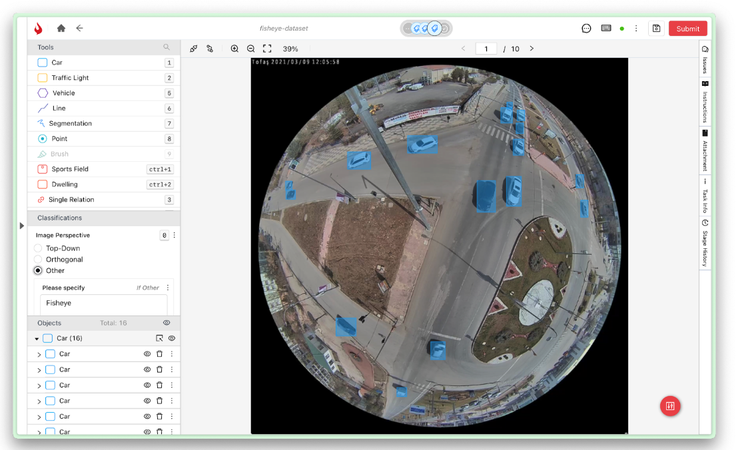This screenshot has width=750, height=450.
Task: Click the zoom in icon above the canvas
Action: [x=234, y=48]
